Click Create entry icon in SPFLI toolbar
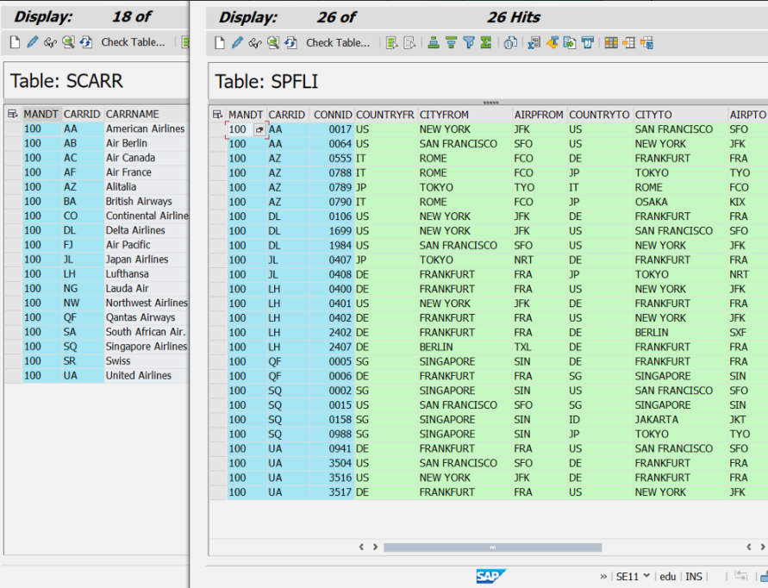Image resolution: width=768 pixels, height=588 pixels. coord(220,43)
